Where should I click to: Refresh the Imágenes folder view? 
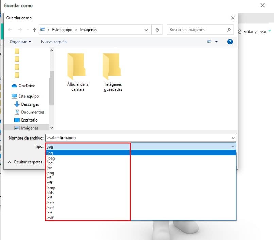pyautogui.click(x=157, y=30)
